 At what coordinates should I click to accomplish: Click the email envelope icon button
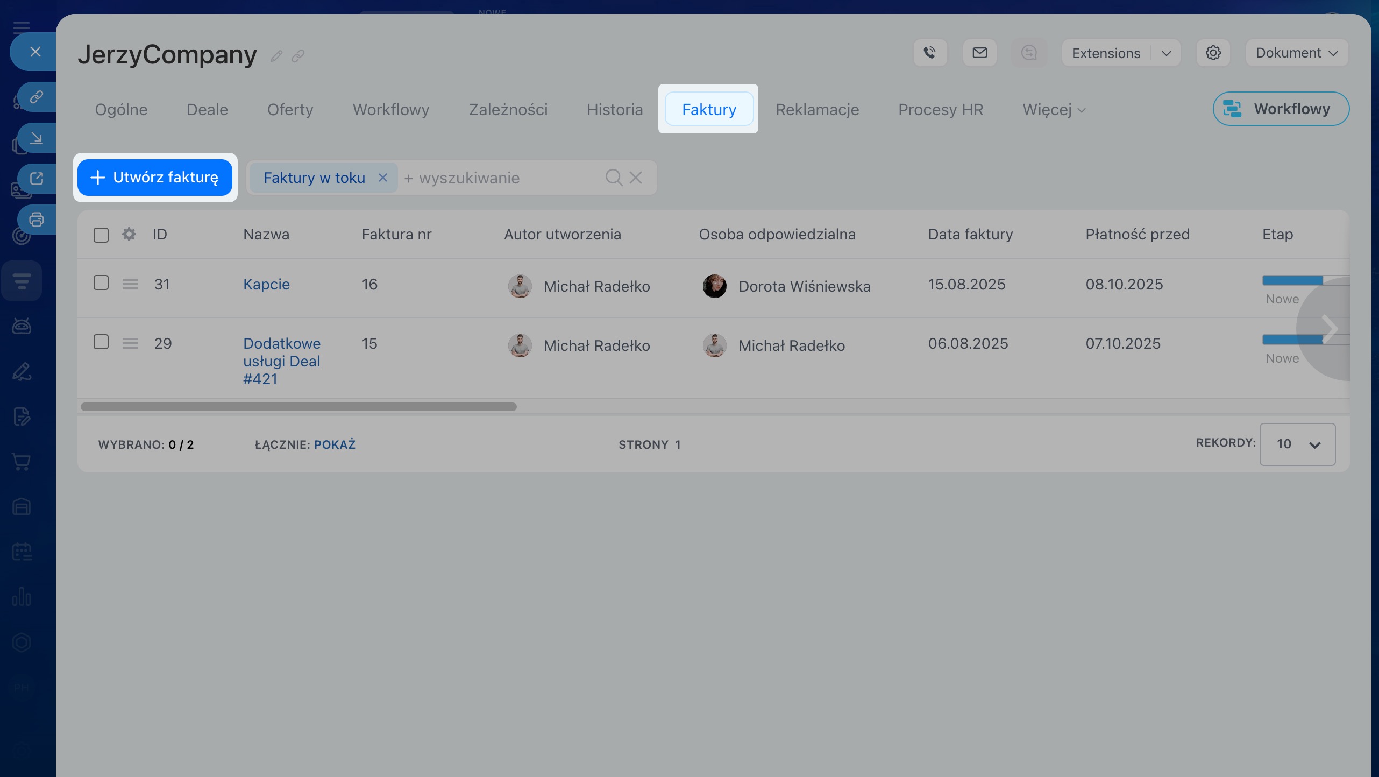coord(979,53)
